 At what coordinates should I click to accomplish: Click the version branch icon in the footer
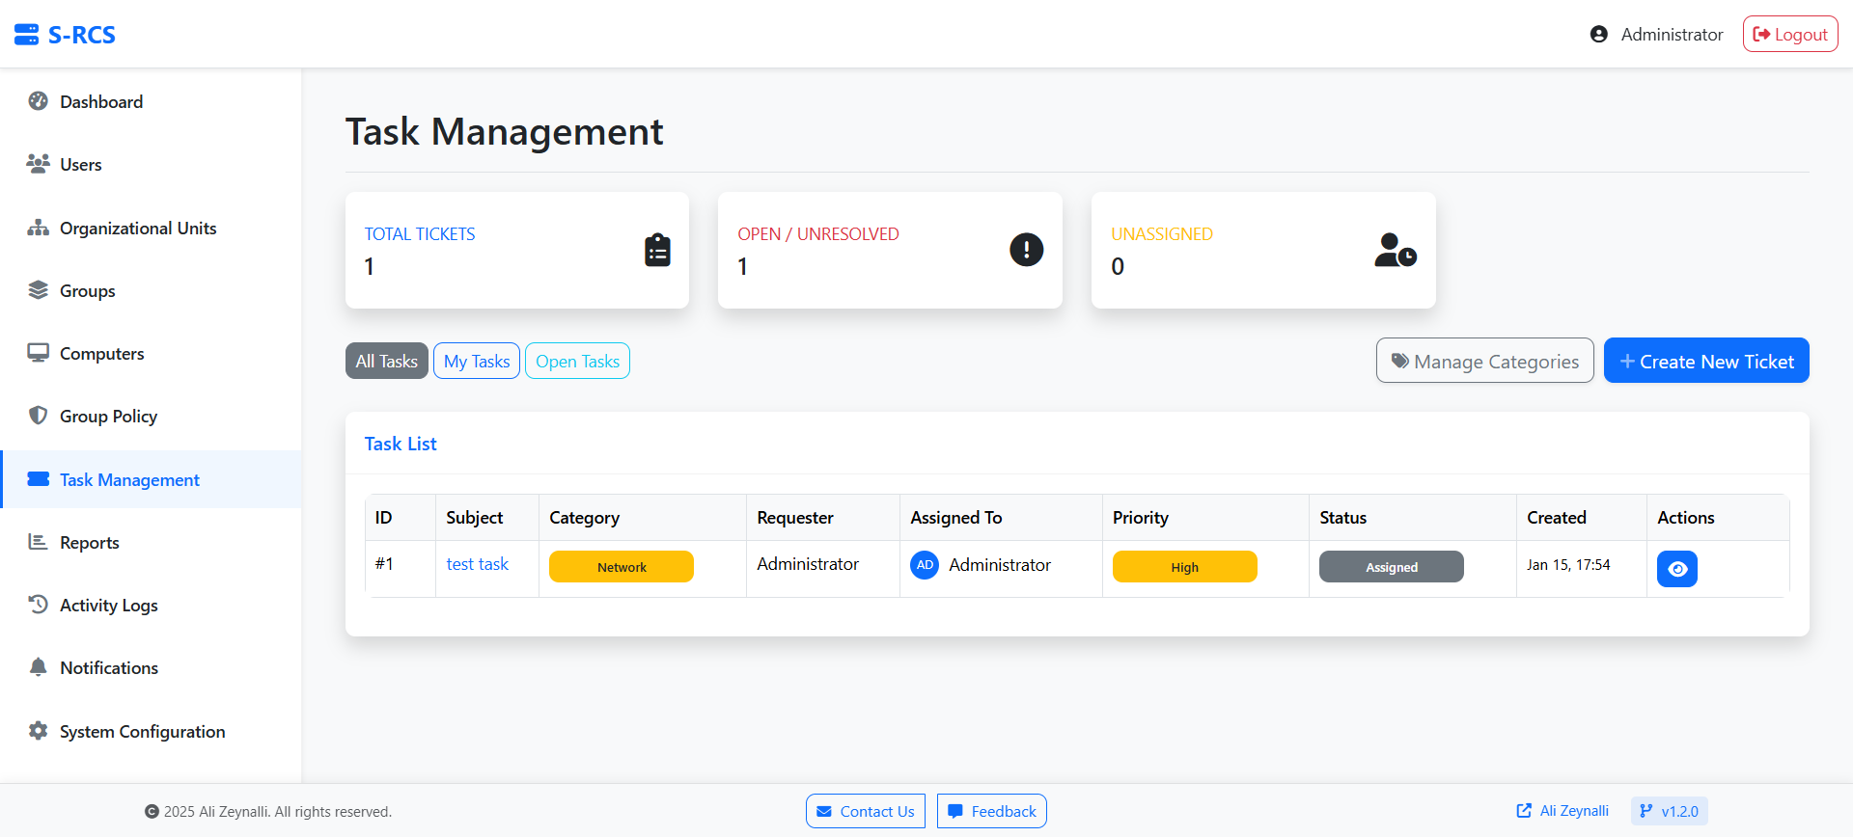[x=1646, y=811]
